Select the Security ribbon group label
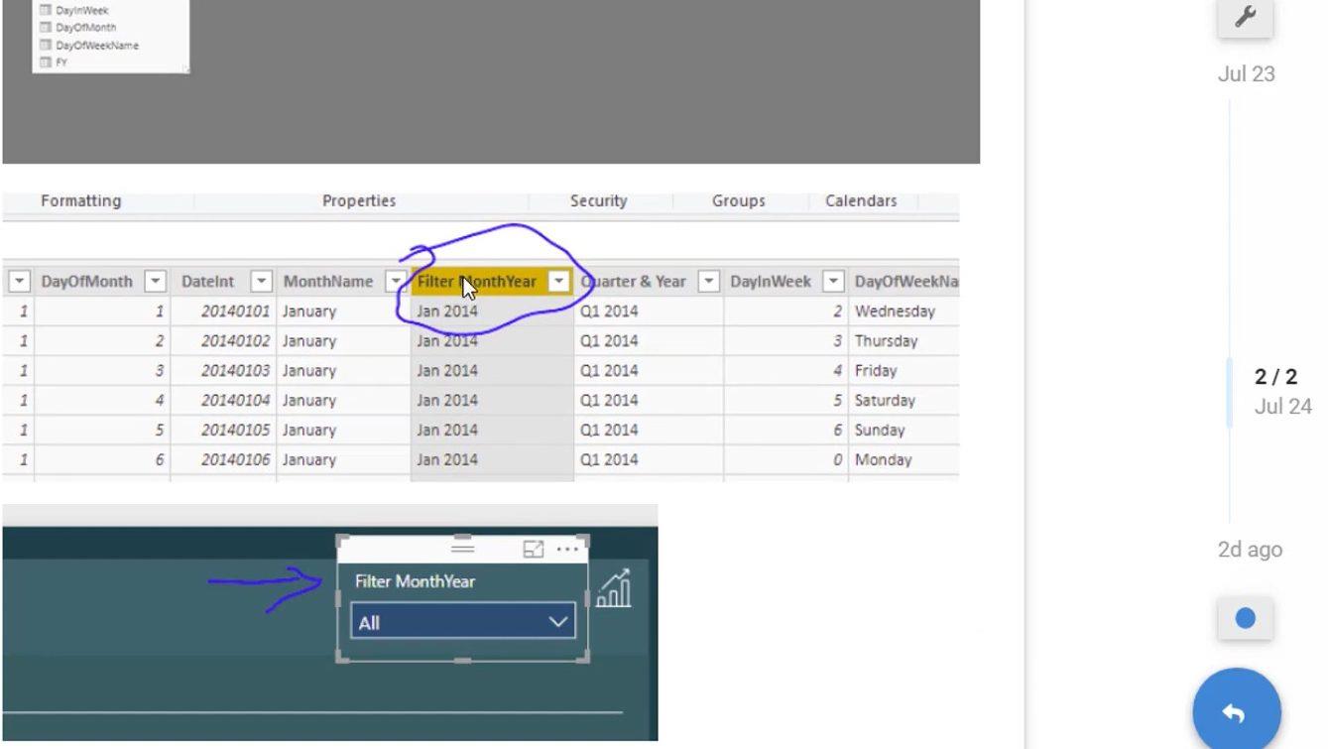1328x749 pixels. [598, 200]
